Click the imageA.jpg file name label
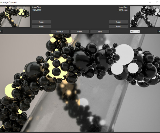160x133 pixels. pos(36,7)
